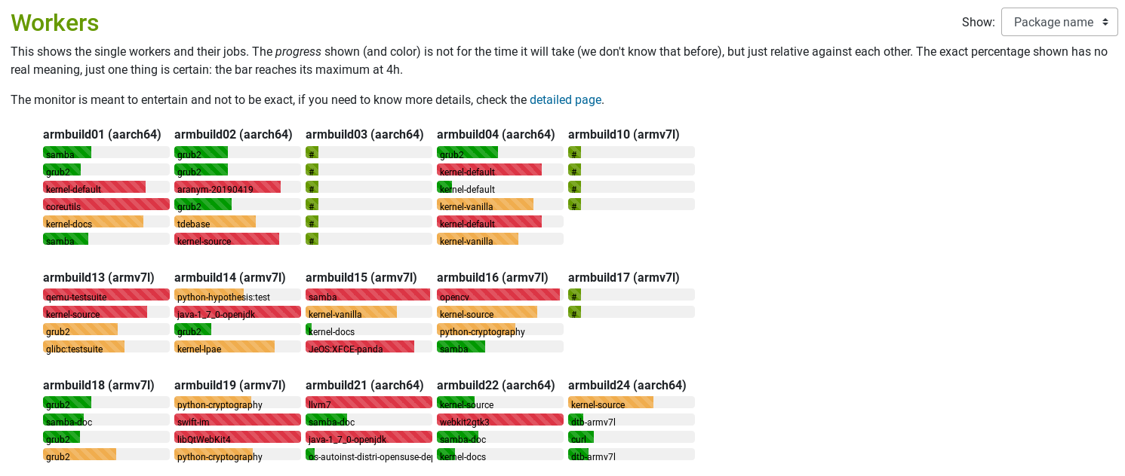Select opencv progress bar on armbuild16
The height and width of the screenshot is (476, 1125).
click(500, 294)
